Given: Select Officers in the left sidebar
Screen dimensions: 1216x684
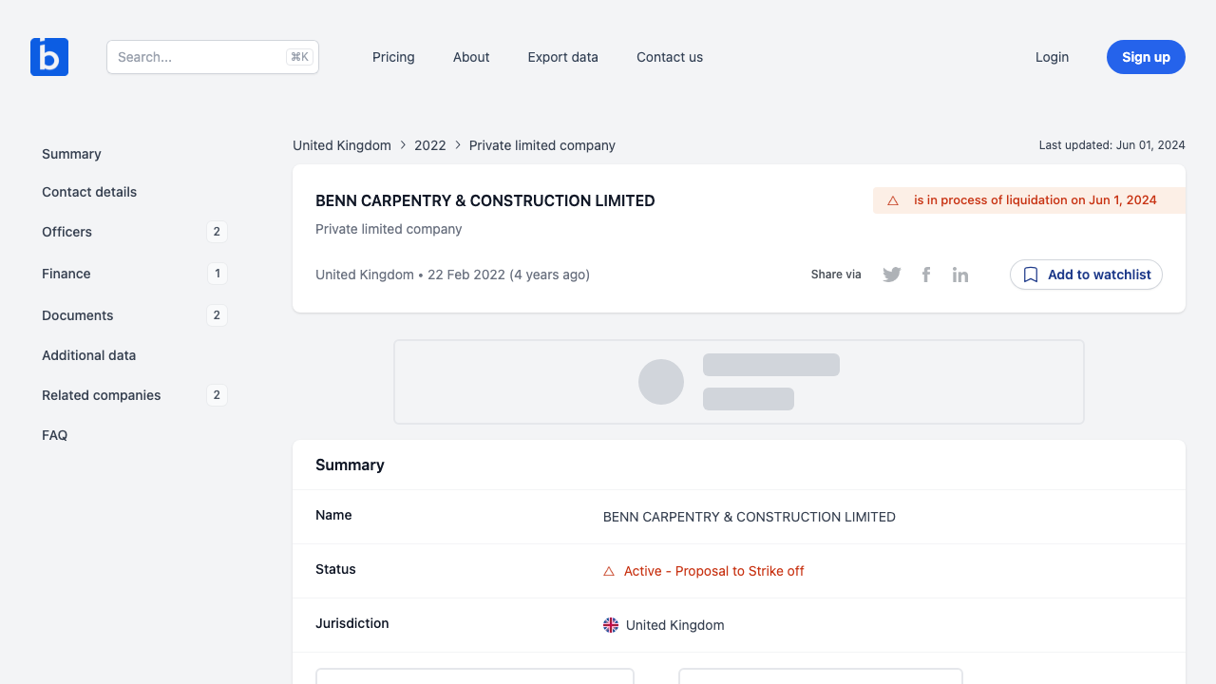Looking at the screenshot, I should tap(66, 232).
